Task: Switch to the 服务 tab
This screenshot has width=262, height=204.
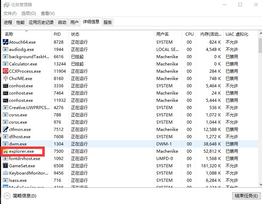Action: (107, 23)
